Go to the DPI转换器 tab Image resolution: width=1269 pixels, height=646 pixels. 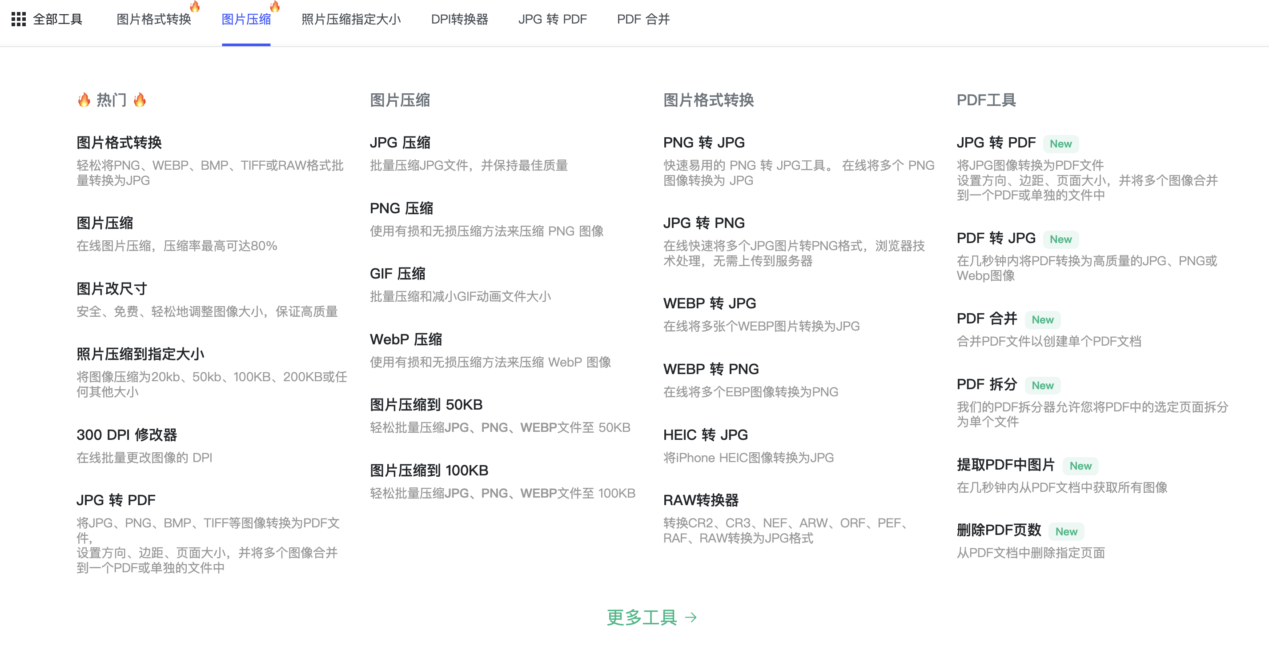(460, 19)
